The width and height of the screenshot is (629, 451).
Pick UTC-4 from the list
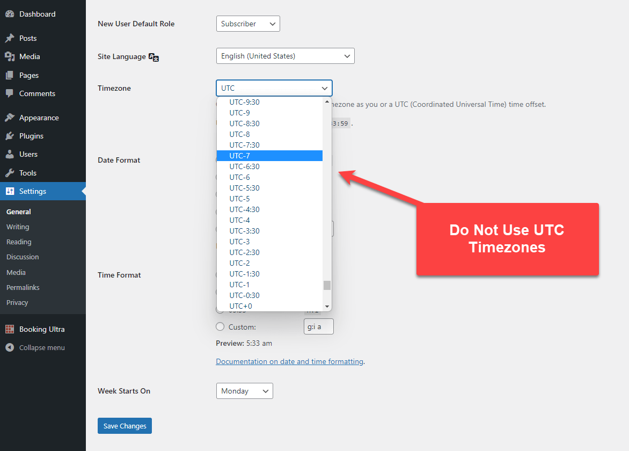coord(269,220)
